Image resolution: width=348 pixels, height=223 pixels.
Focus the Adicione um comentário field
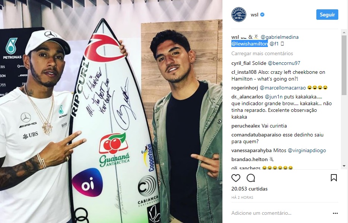point(280,213)
